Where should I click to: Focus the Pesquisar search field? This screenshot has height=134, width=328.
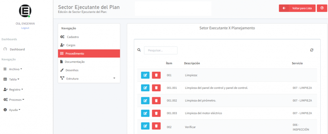160,50
